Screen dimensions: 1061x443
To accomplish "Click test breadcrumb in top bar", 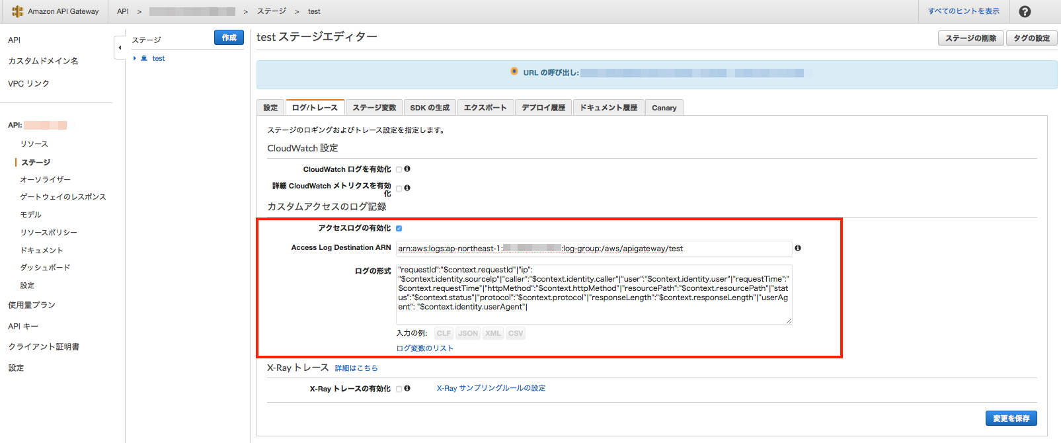I will coord(314,11).
